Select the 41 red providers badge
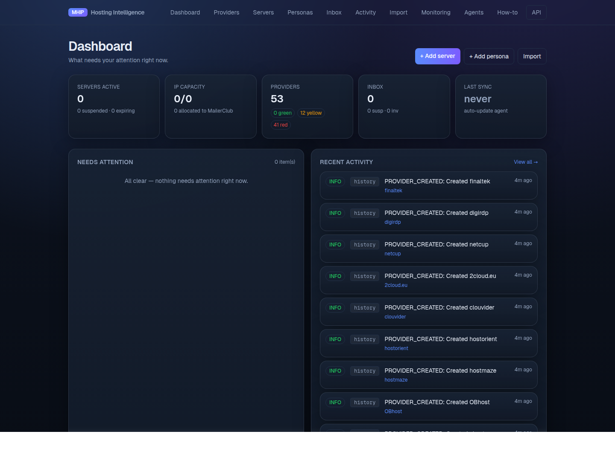Screen dimensions: 615x469 281,125
